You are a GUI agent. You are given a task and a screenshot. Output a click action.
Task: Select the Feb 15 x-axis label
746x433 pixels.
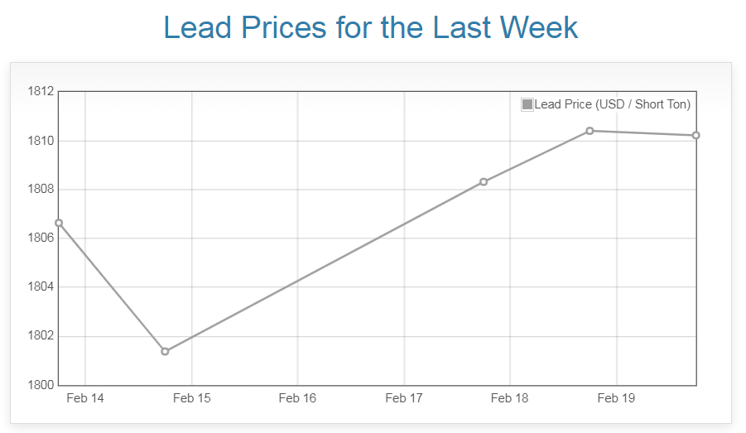191,398
